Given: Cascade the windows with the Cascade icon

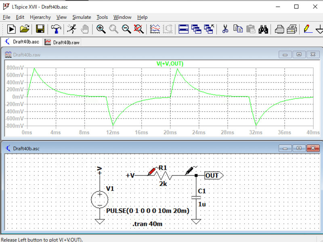Looking at the screenshot, I should click(x=196, y=29).
